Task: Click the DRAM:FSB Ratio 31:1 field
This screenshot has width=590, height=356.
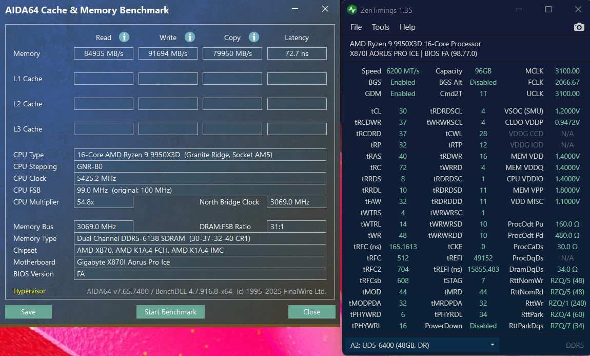Action: point(297,227)
